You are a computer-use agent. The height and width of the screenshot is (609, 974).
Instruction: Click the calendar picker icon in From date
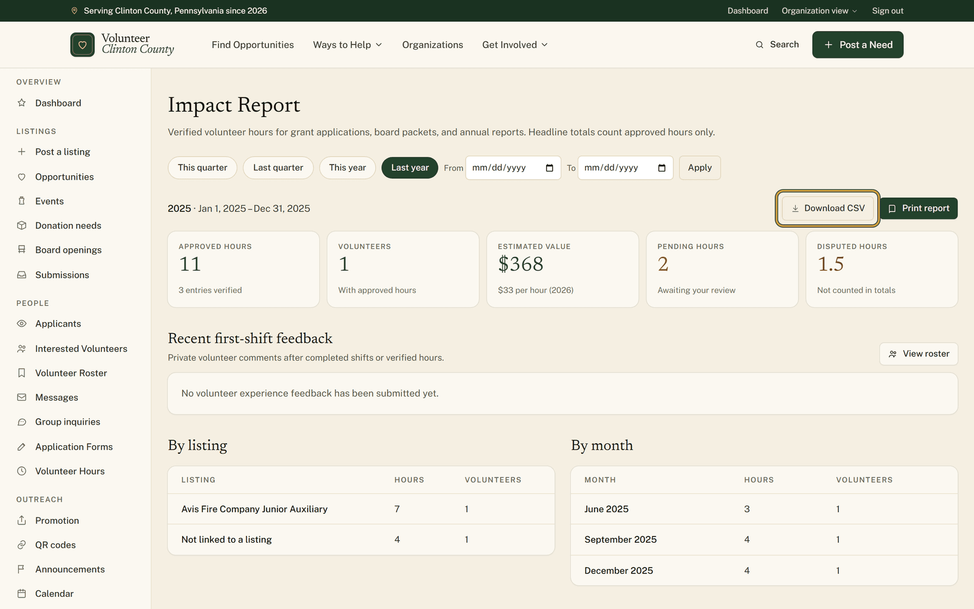[550, 168]
